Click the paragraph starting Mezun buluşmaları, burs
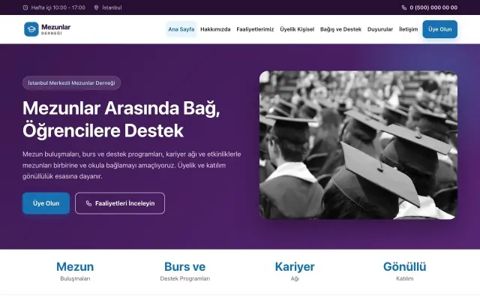480x300 pixels. pos(132,165)
